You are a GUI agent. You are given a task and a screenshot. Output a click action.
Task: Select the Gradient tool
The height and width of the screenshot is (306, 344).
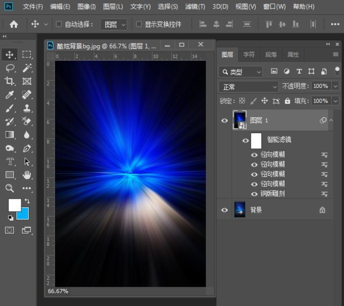pyautogui.click(x=9, y=135)
